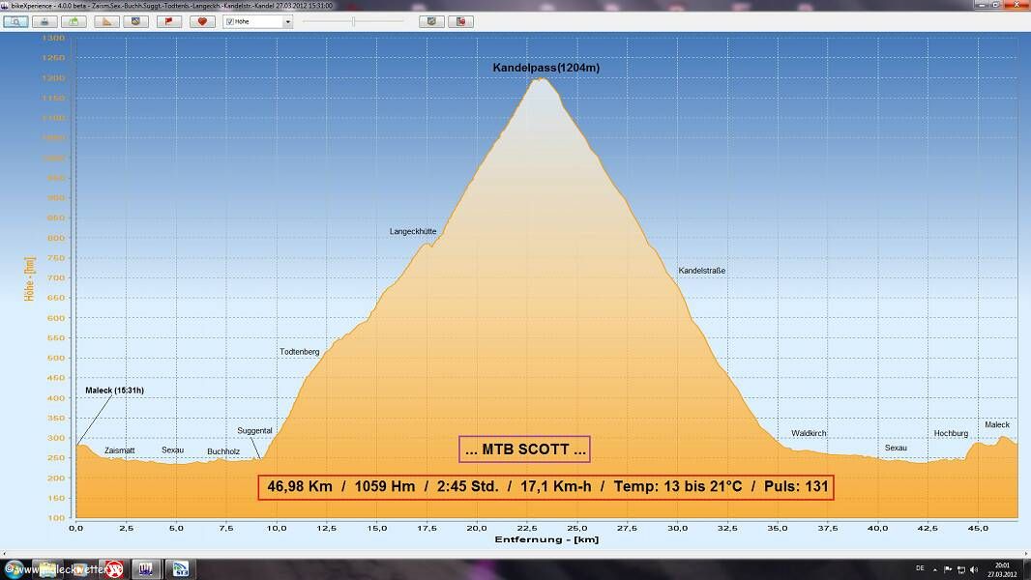The width and height of the screenshot is (1031, 580).
Task: Click the red flag marker icon
Action: point(168,21)
